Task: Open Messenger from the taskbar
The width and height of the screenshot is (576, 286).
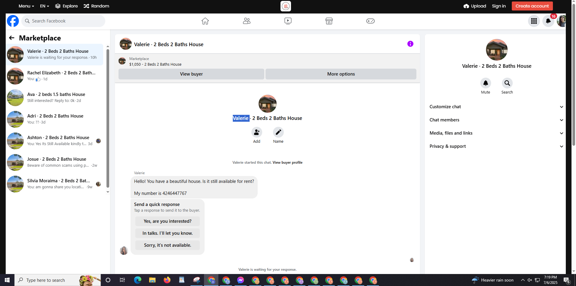Action: [241, 280]
